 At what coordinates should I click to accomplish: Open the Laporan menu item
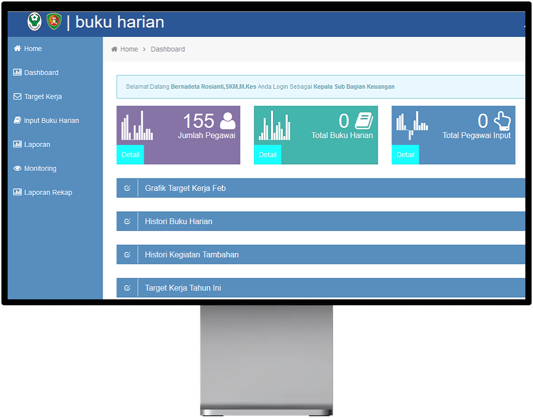coord(37,144)
